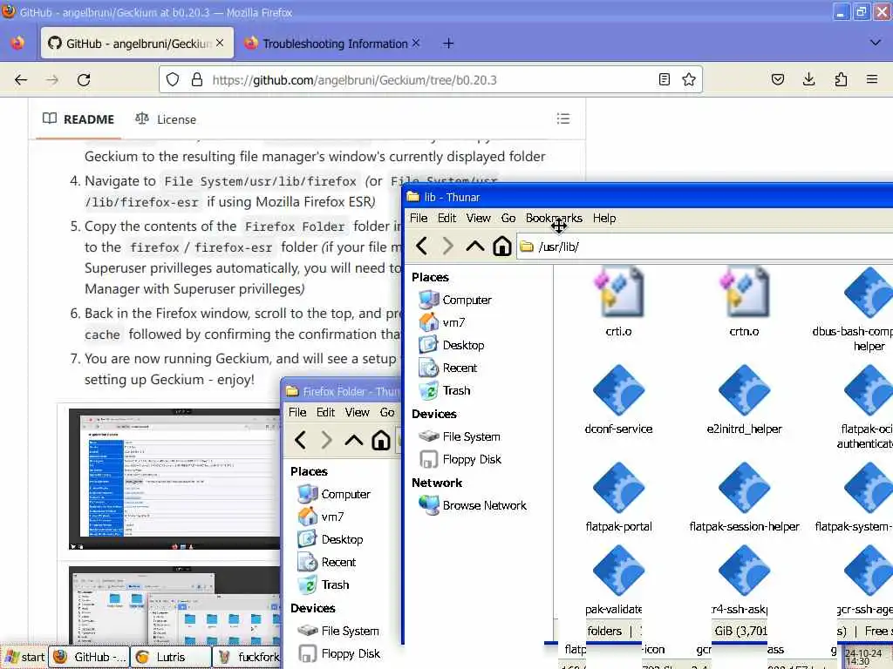Open the start menu button
This screenshot has height=669, width=893.
pyautogui.click(x=24, y=657)
